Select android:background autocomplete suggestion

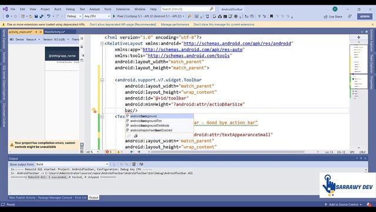(x=159, y=116)
